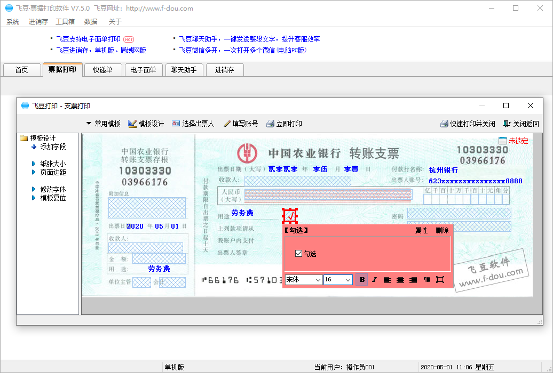
Task: Click 当前用户：操作员001 in status bar
Action: [345, 367]
